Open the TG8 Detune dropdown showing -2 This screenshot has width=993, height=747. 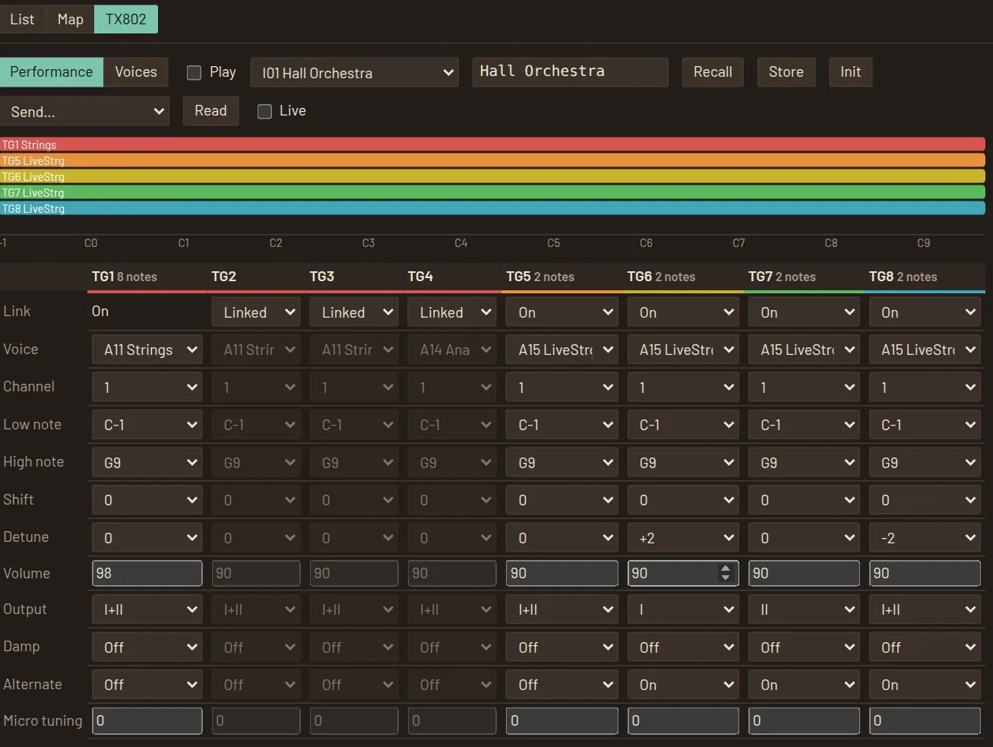(925, 538)
